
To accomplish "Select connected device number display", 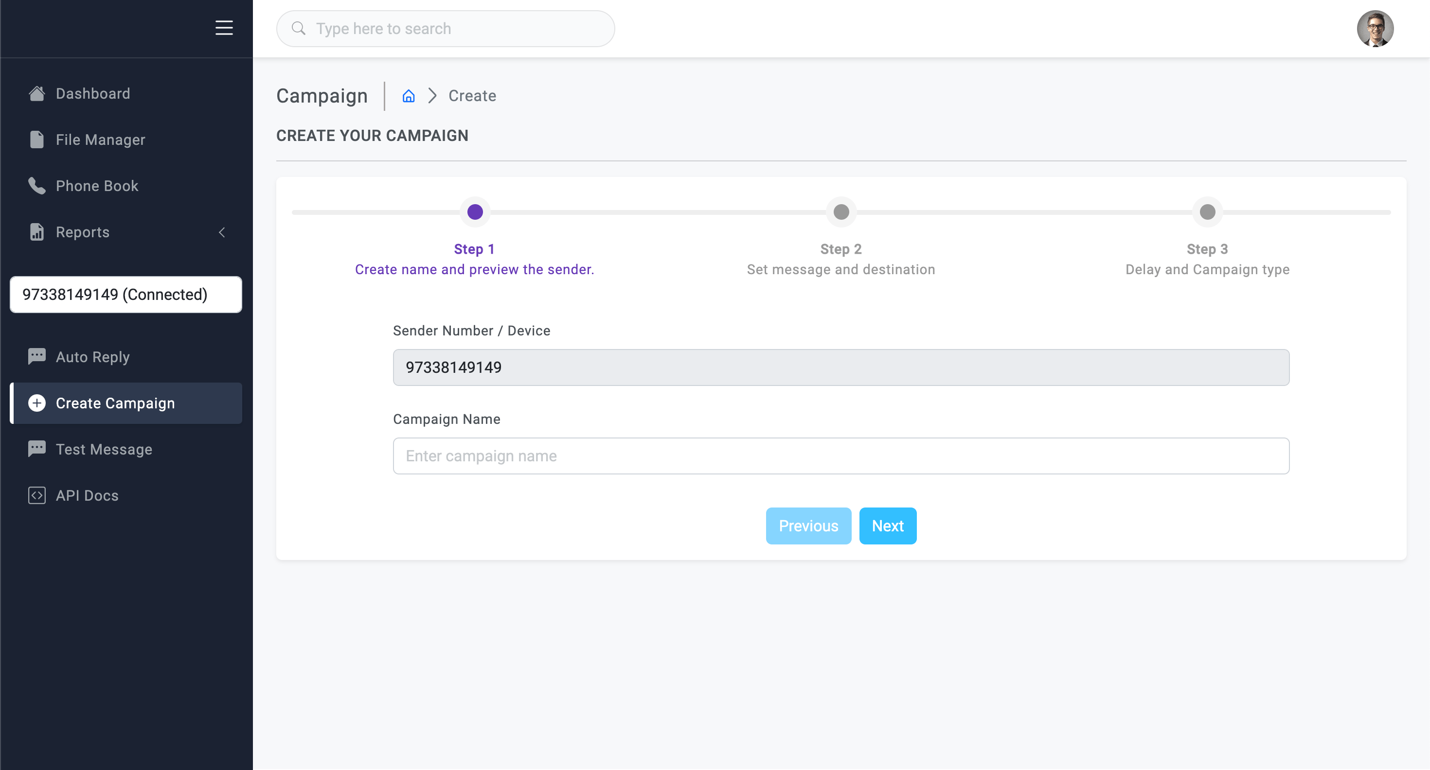I will pos(126,294).
